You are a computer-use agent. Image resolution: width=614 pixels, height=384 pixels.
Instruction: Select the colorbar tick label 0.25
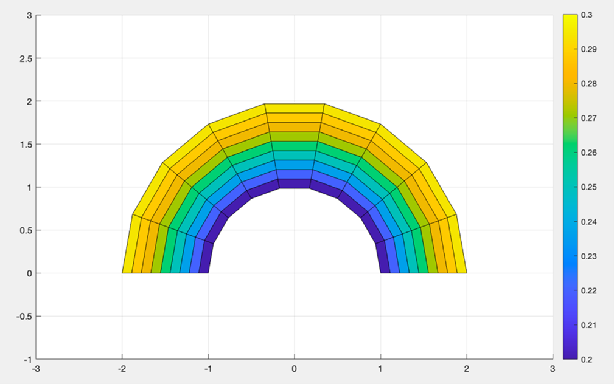[x=588, y=187]
